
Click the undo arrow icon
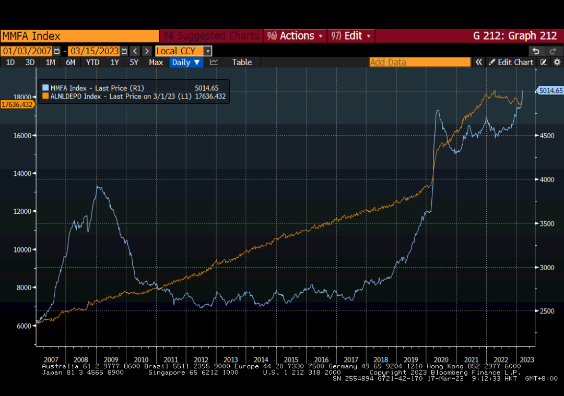[535, 51]
